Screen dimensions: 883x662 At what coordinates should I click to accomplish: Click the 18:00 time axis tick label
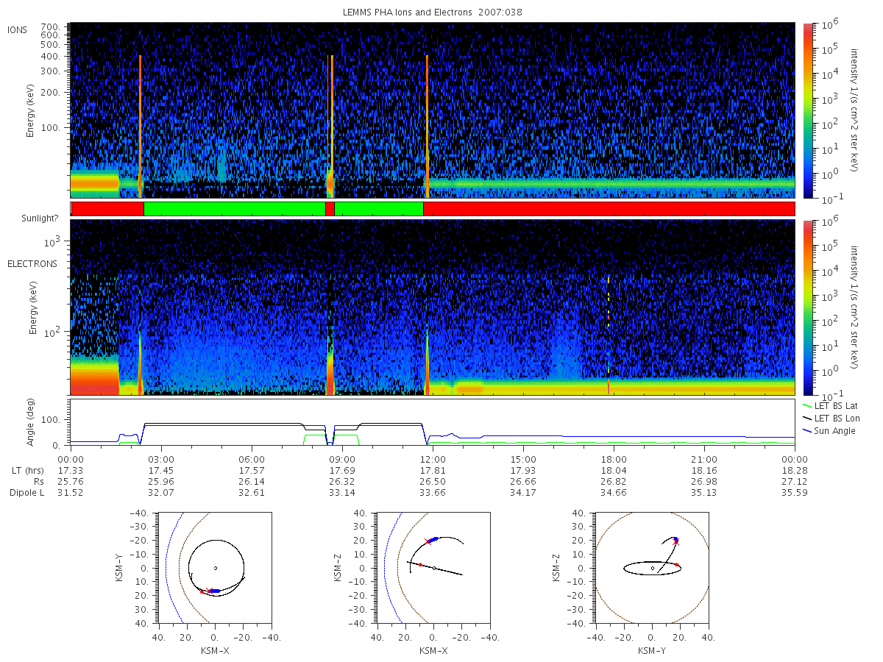pos(614,458)
